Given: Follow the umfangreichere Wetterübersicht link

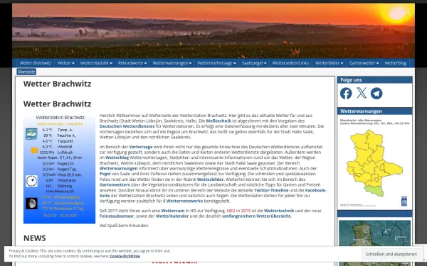Looking at the screenshot, I should pos(256,216).
